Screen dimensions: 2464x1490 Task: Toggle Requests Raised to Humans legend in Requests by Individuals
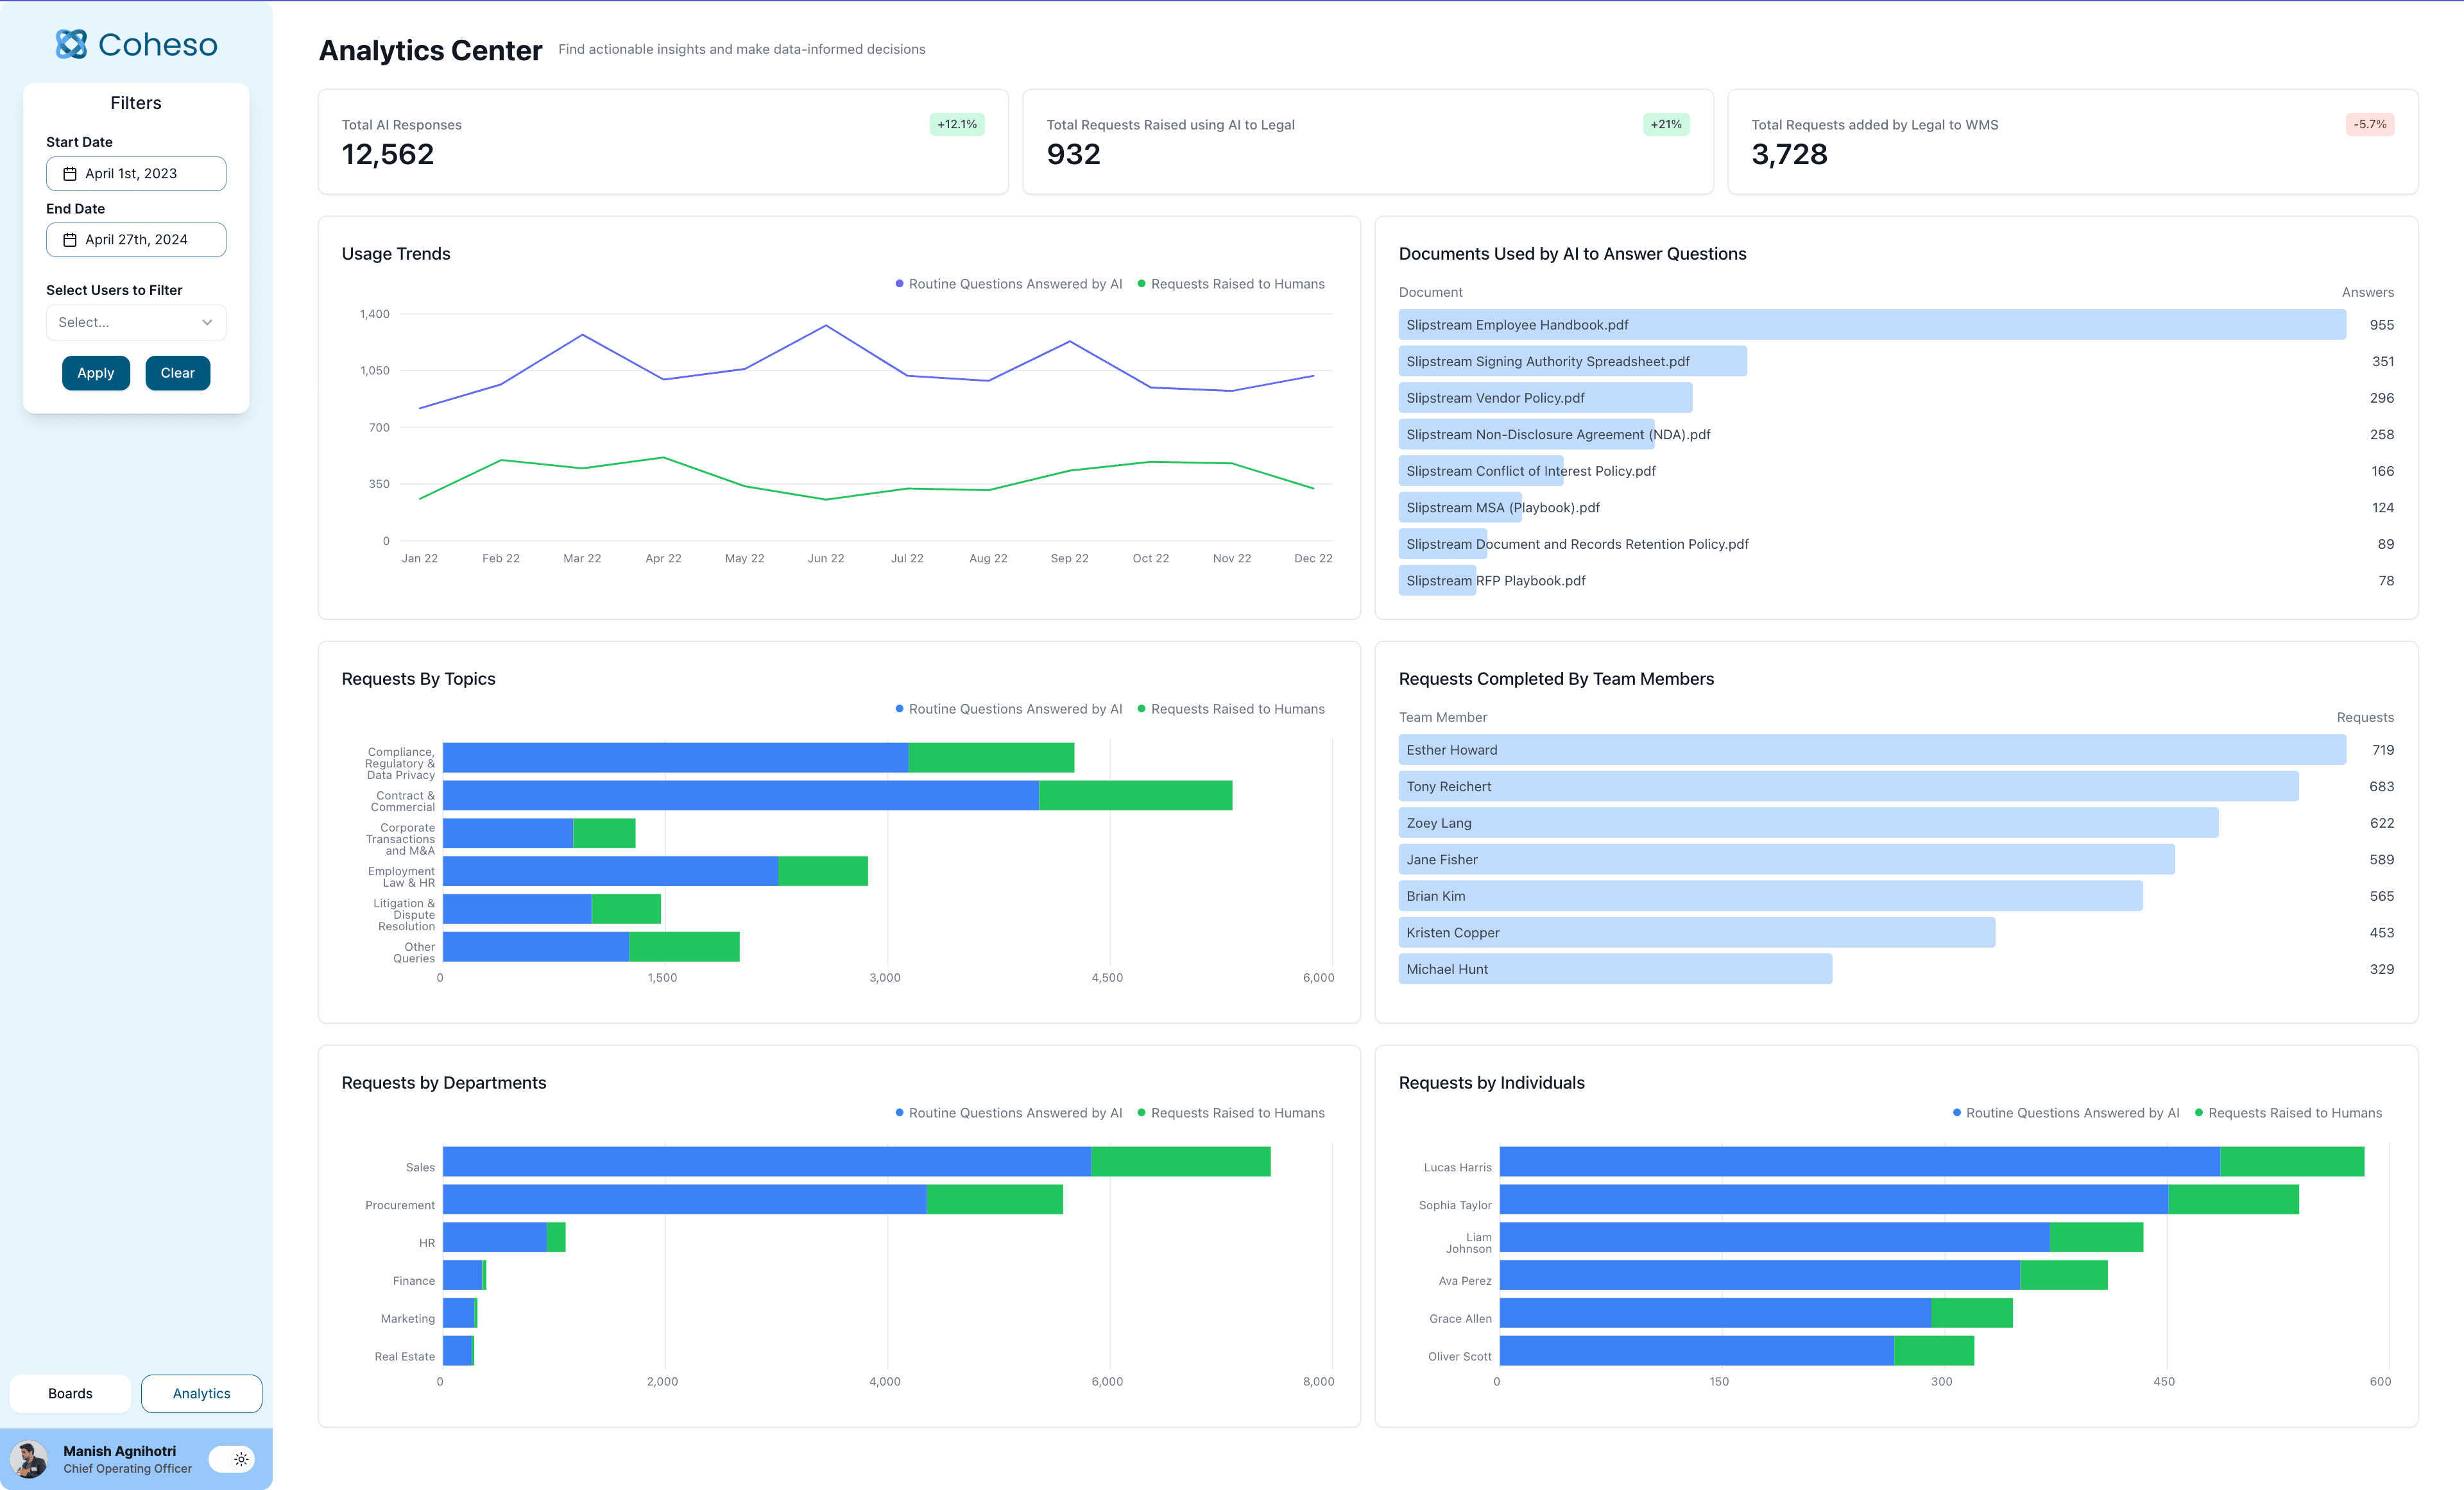[2288, 1112]
